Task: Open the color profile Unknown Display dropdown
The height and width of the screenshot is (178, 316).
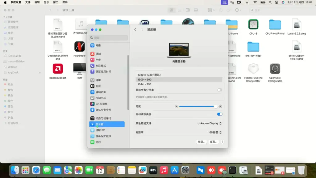Action: (210, 123)
